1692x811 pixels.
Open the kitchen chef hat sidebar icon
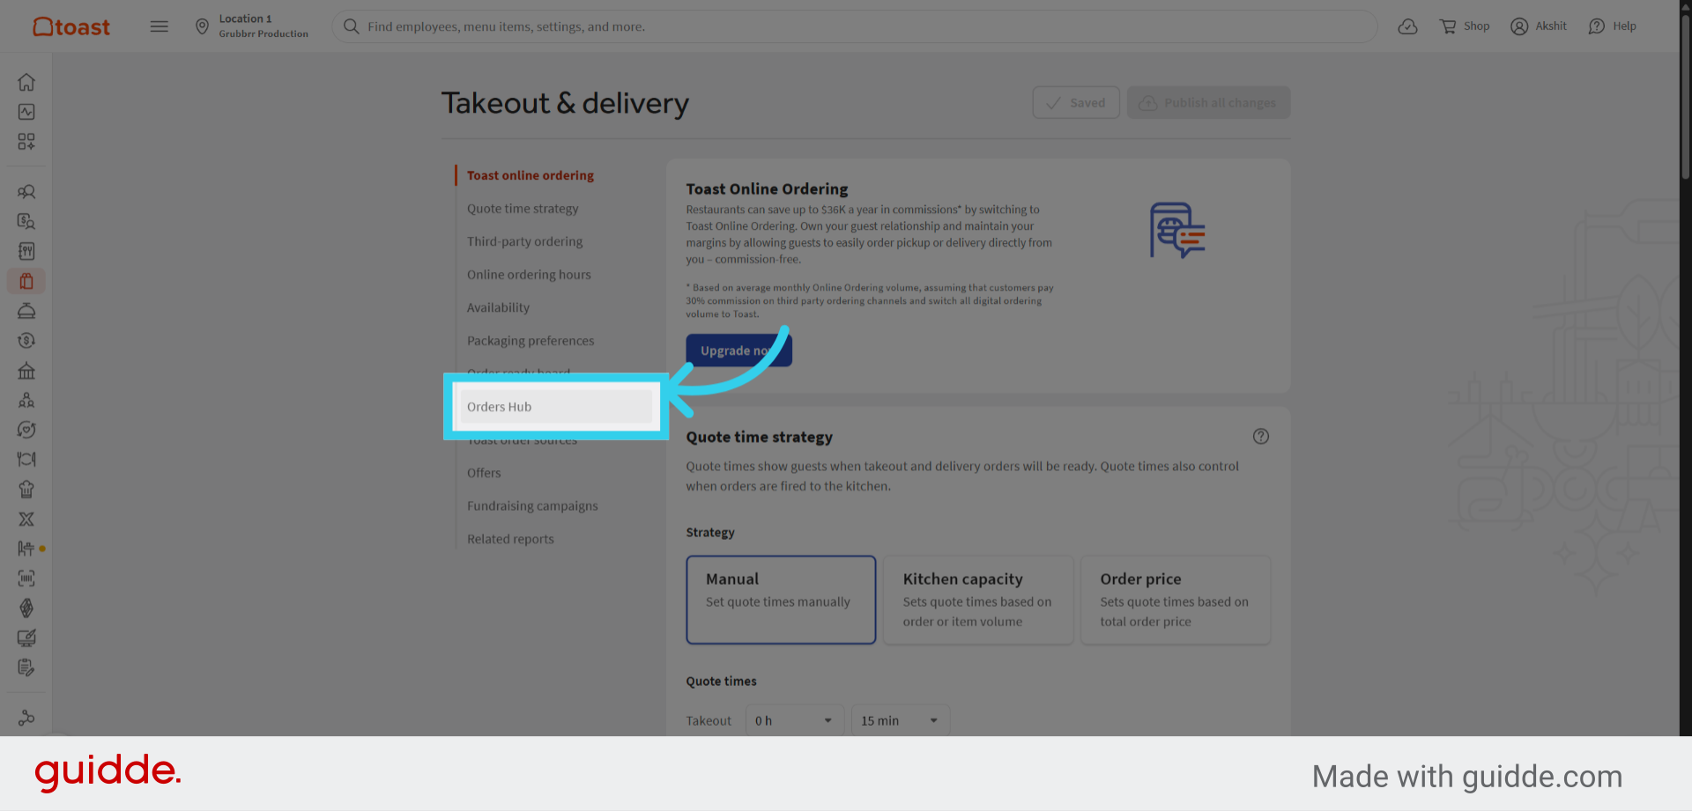(x=26, y=490)
